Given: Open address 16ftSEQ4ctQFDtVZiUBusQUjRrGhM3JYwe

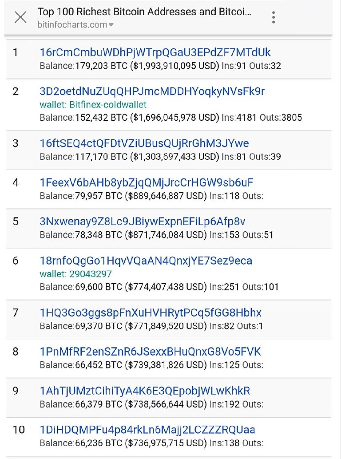Looking at the screenshot, I should coord(144,143).
